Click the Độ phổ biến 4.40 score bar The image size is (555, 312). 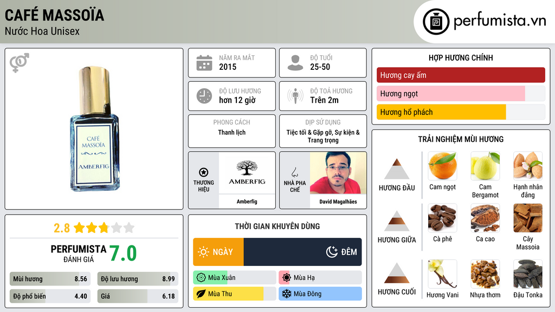point(50,296)
